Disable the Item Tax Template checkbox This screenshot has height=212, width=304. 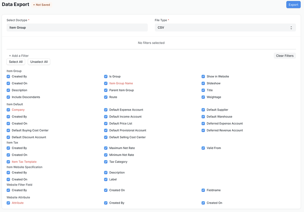point(8,162)
